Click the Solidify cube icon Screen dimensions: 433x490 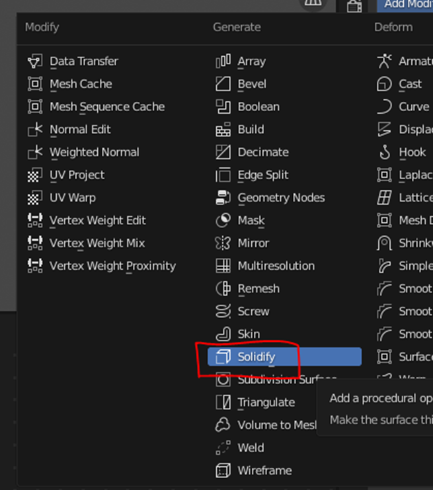[x=223, y=357]
